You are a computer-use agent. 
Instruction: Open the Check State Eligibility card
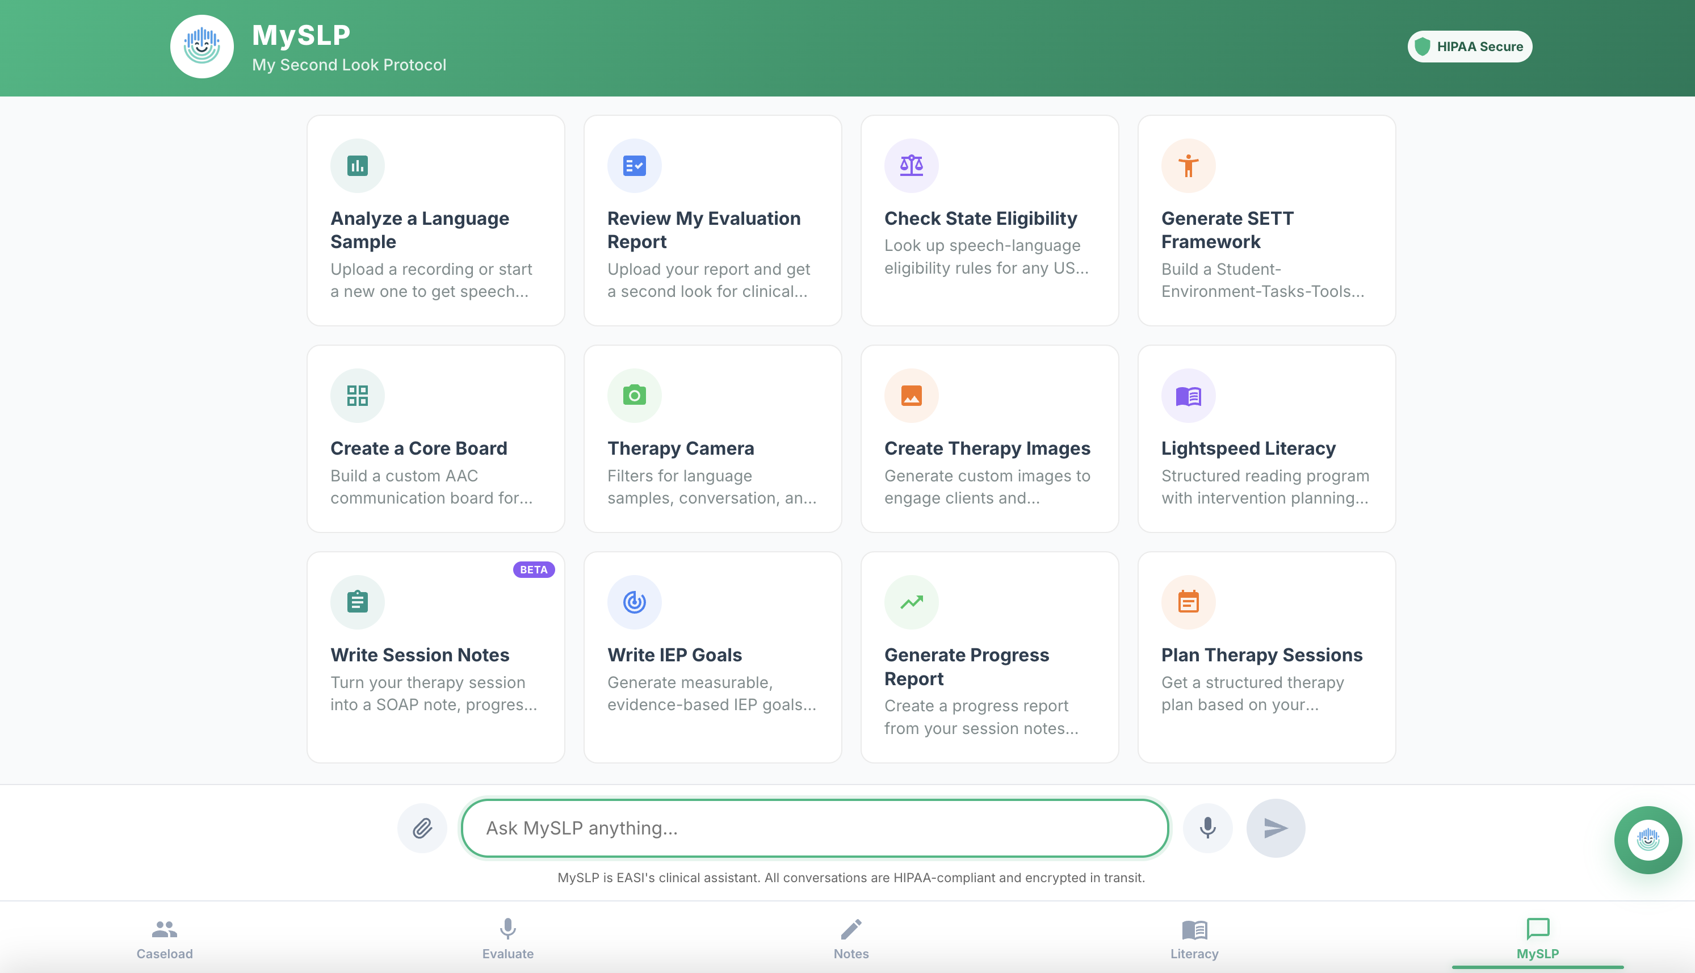pyautogui.click(x=989, y=220)
